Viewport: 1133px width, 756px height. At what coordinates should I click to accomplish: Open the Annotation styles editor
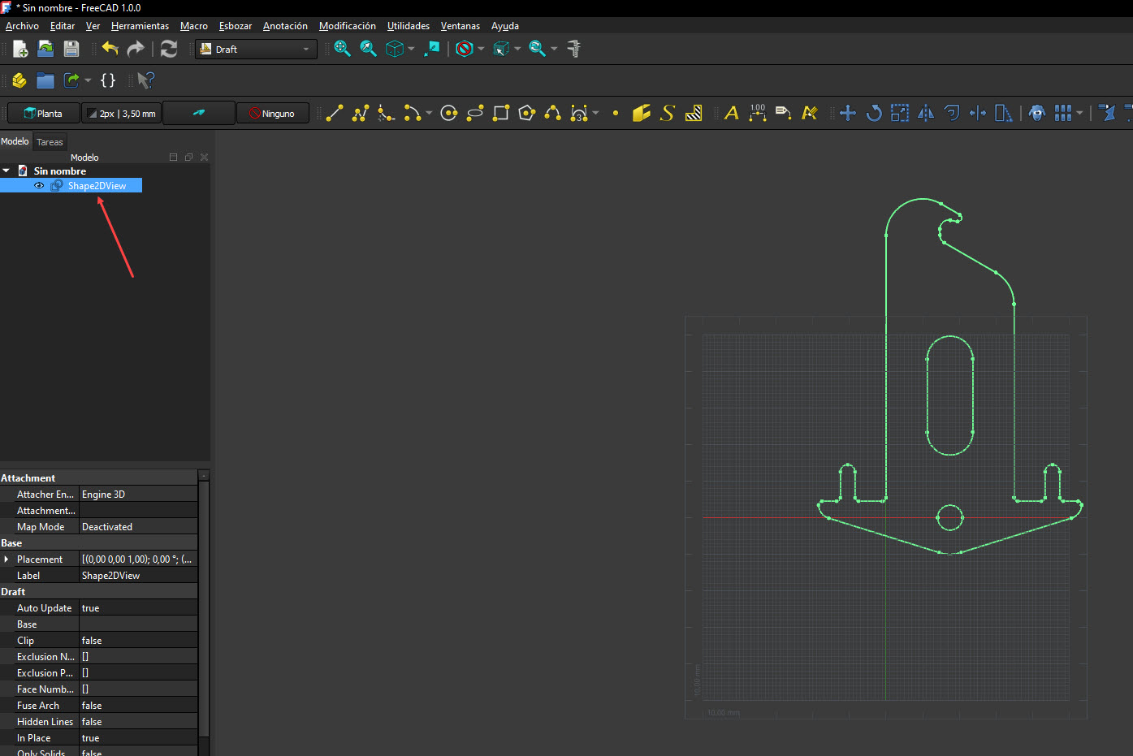(810, 114)
